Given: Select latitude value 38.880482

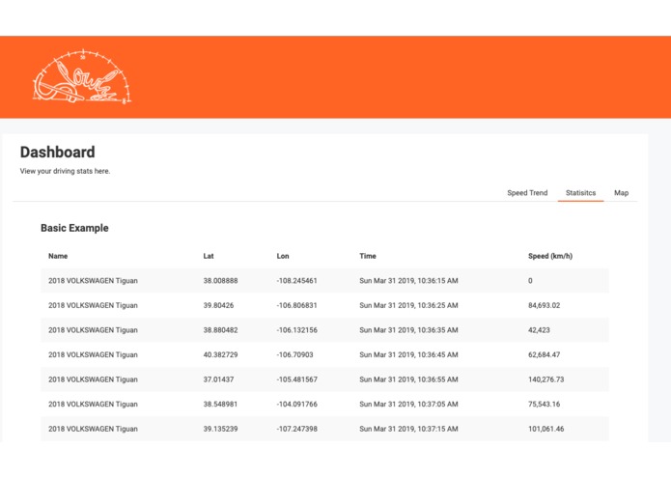Looking at the screenshot, I should (220, 330).
